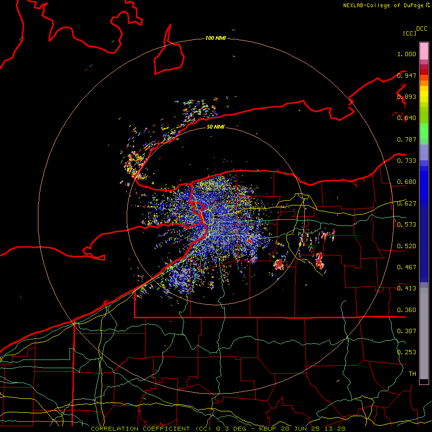The width and height of the screenshot is (432, 432).
Task: Select the 0.413 scale value
Action: click(x=407, y=288)
